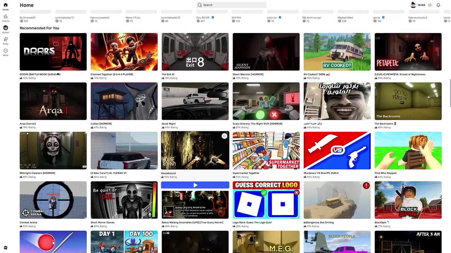The width and height of the screenshot is (451, 253).
Task: Open the AFTER 3 AM thumbnail
Action: coord(408,242)
